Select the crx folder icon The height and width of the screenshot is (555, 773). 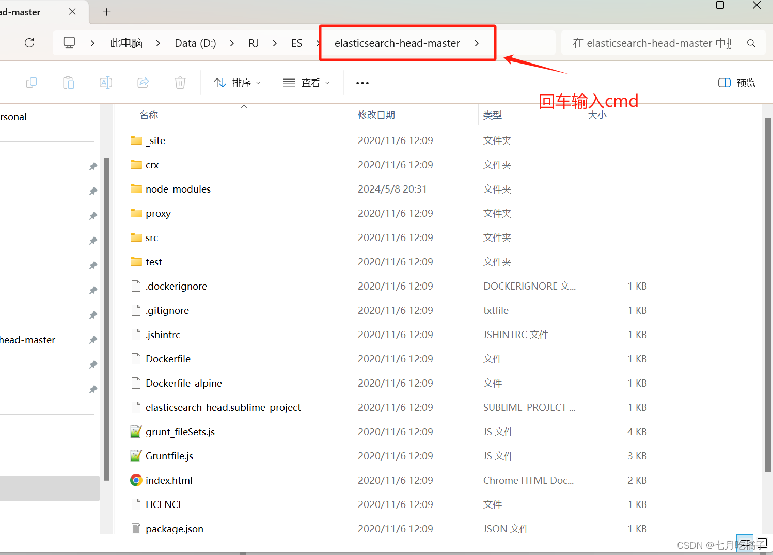(136, 165)
